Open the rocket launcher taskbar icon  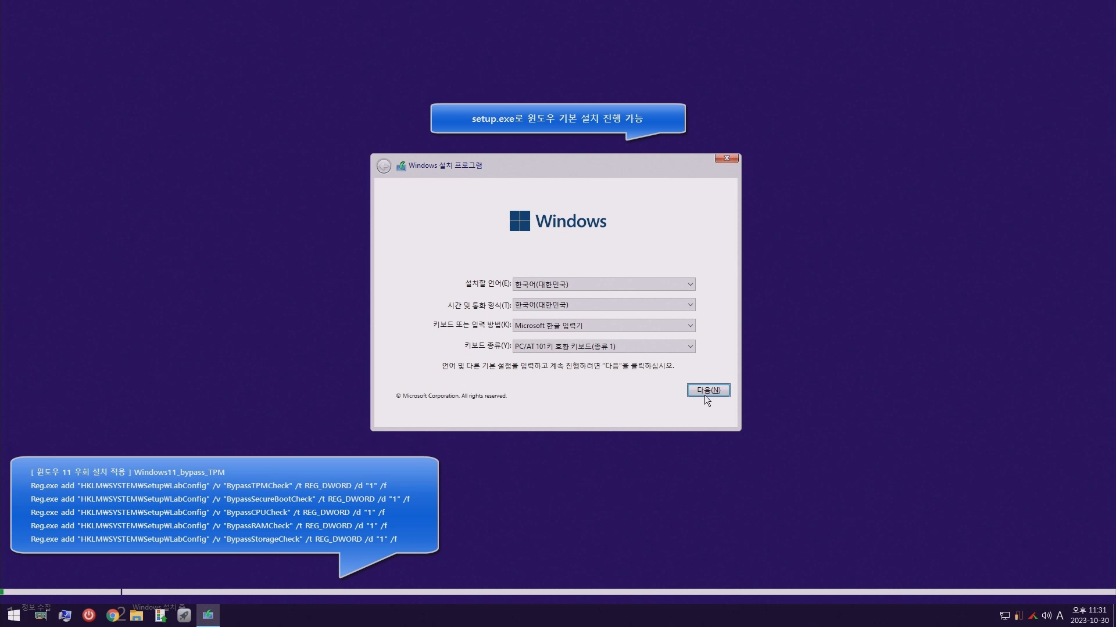[184, 615]
